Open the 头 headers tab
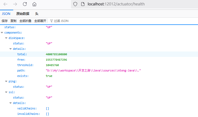Viewport: 198px width, 117px height. tap(37, 14)
